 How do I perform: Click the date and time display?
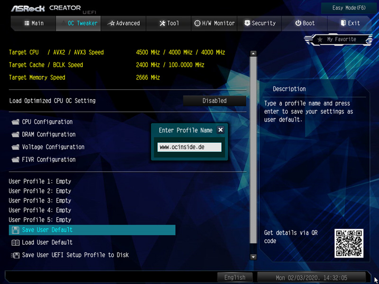[312, 277]
